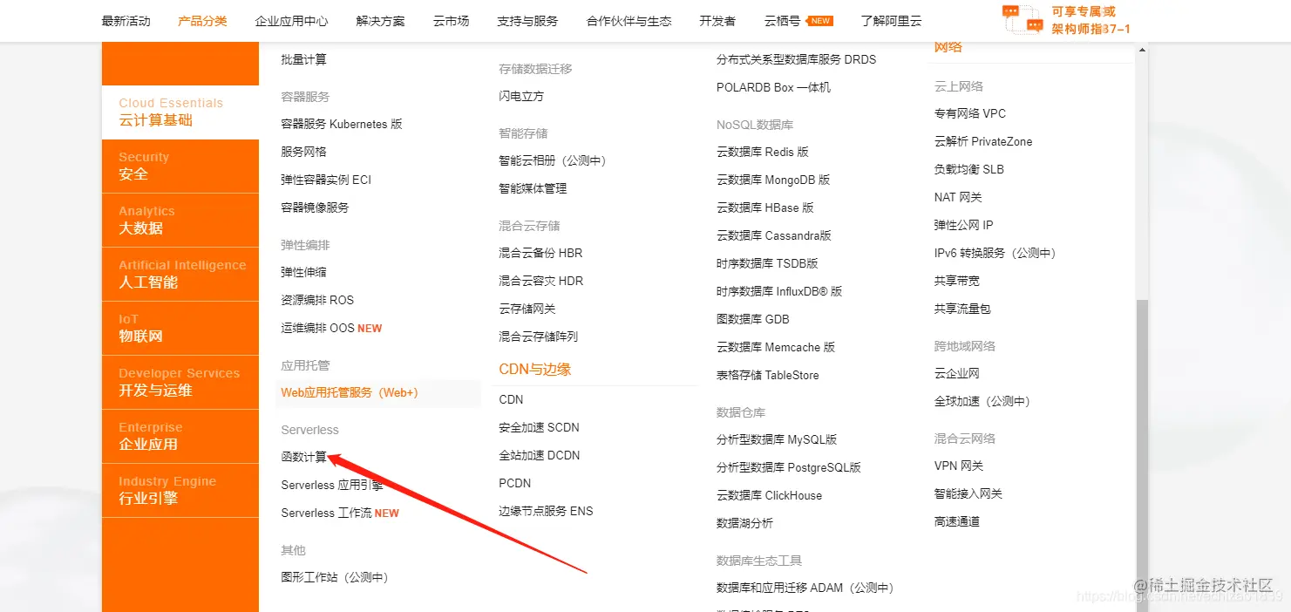The image size is (1291, 612).
Task: Select the IoT 物联网 category
Action: click(x=180, y=329)
